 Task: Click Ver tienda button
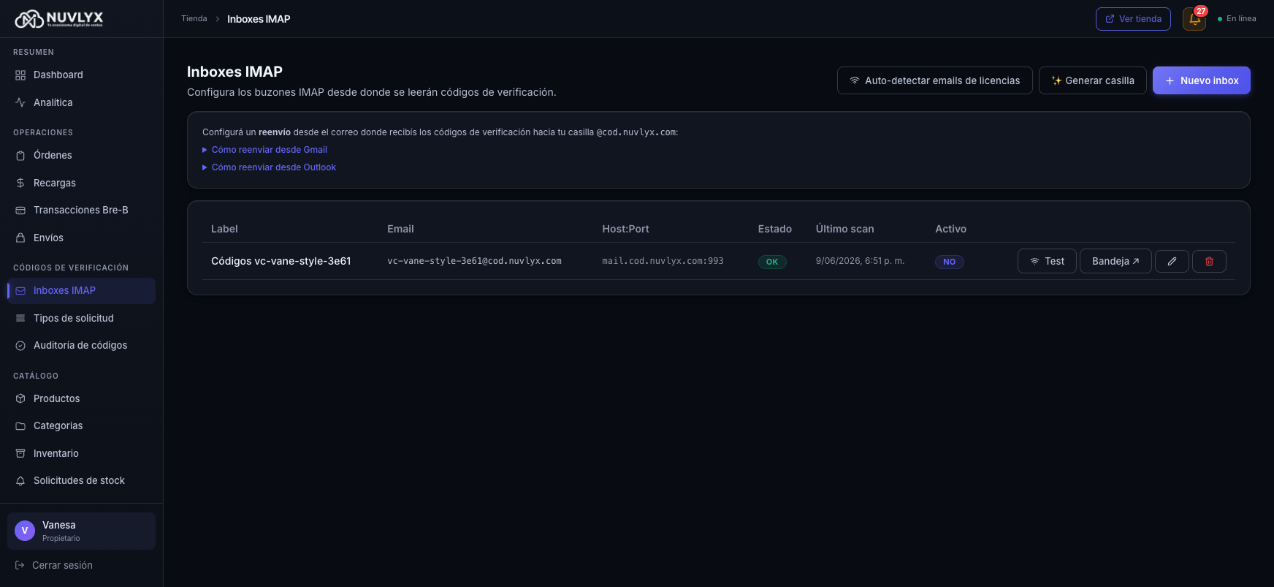(1133, 19)
